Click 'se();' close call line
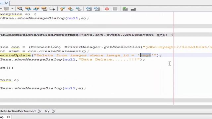The image size is (212, 119). pyautogui.click(x=7, y=68)
